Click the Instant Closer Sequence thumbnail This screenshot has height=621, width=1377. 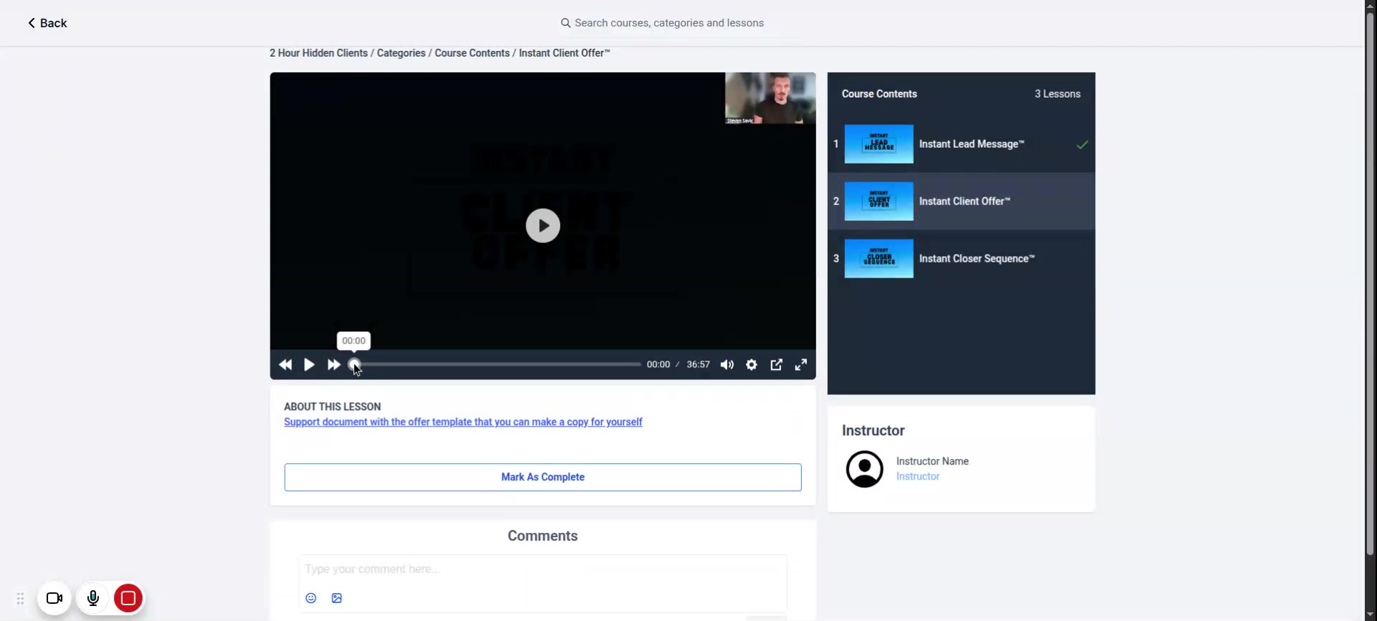[879, 259]
